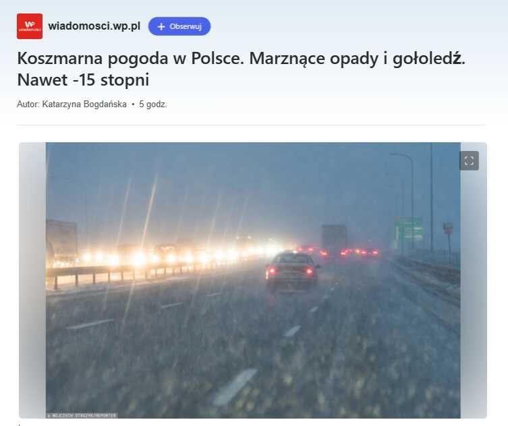Image resolution: width=508 pixels, height=426 pixels.
Task: Click the "Nawet -15 stopni" headline line
Action: (83, 80)
